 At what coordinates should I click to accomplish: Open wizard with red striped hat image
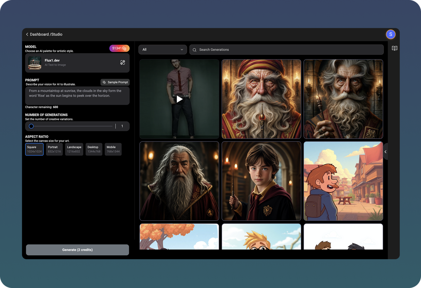[x=261, y=99]
